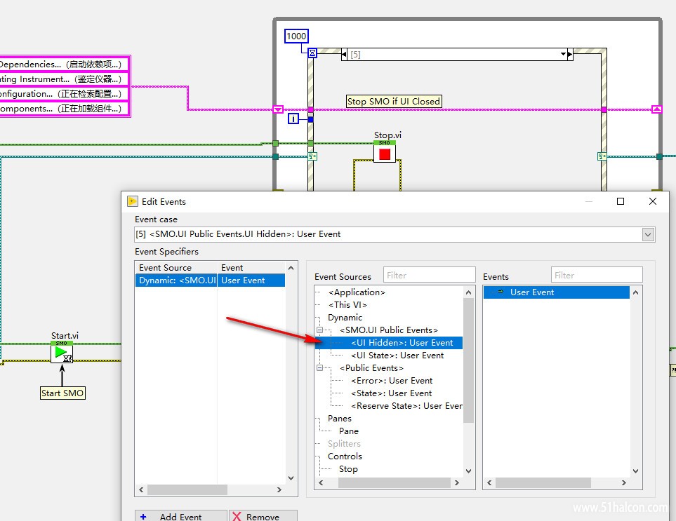Select <Public Events> tree item
676x521 pixels.
[x=371, y=368]
